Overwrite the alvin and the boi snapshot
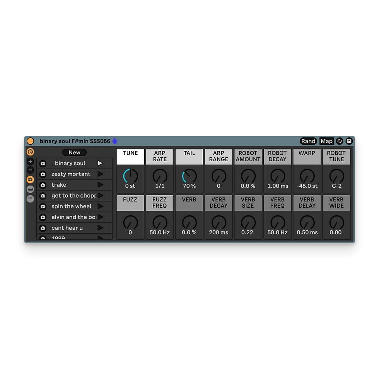Viewport: 379px width, 379px height. click(43, 217)
